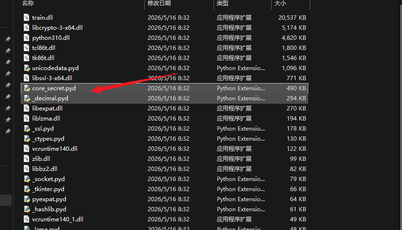
Task: Click the 1,800 KB size value
Action: pos(294,48)
